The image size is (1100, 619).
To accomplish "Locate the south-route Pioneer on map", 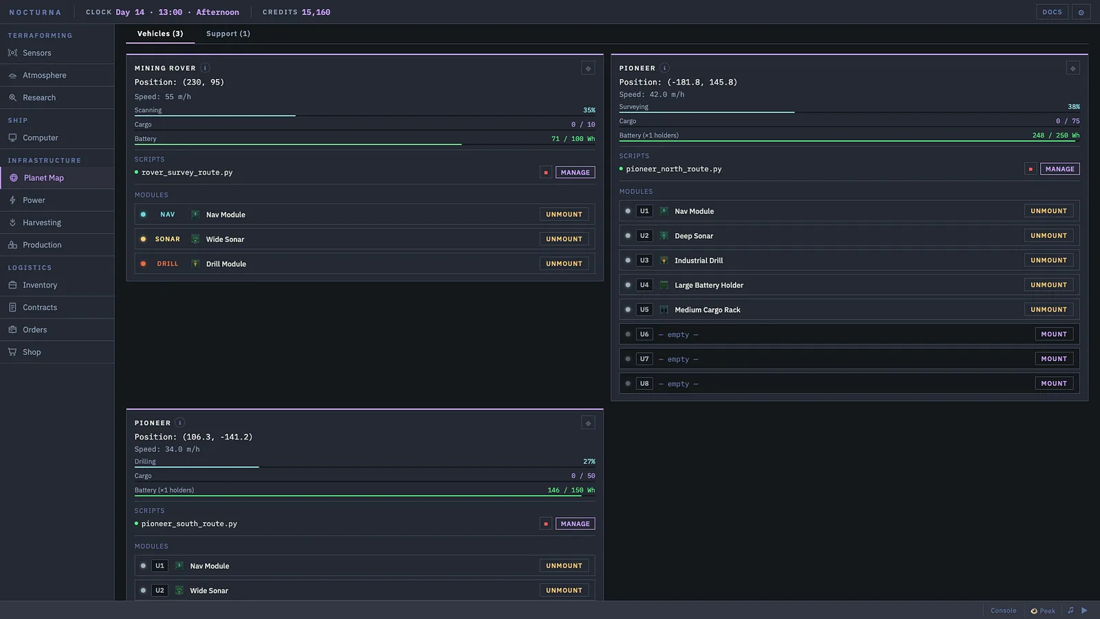I will point(588,423).
